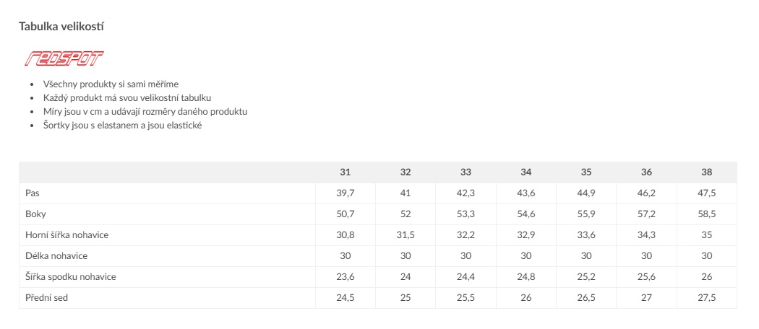Viewport: 759px width, 329px height.
Task: Click the Šířka spodku nohavice label
Action: click(x=70, y=277)
